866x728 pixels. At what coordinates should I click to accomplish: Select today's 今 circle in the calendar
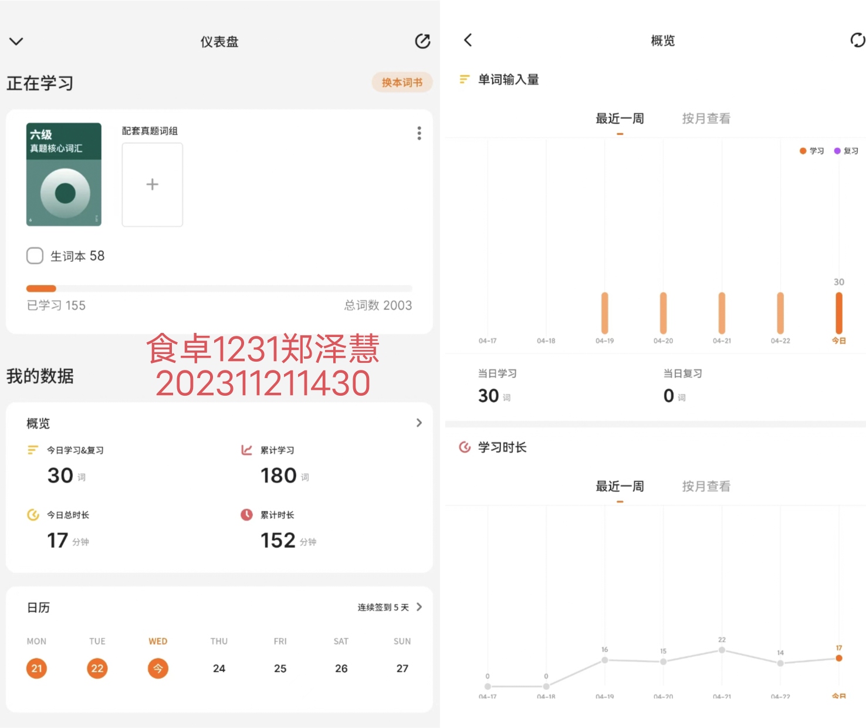158,668
